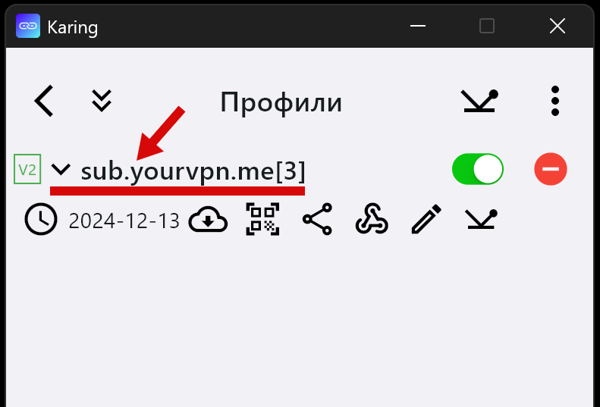Open the webhook diversion icon
This screenshot has width=600, height=407.
click(x=372, y=219)
